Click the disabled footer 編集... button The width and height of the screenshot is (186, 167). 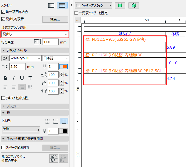pos(55,148)
